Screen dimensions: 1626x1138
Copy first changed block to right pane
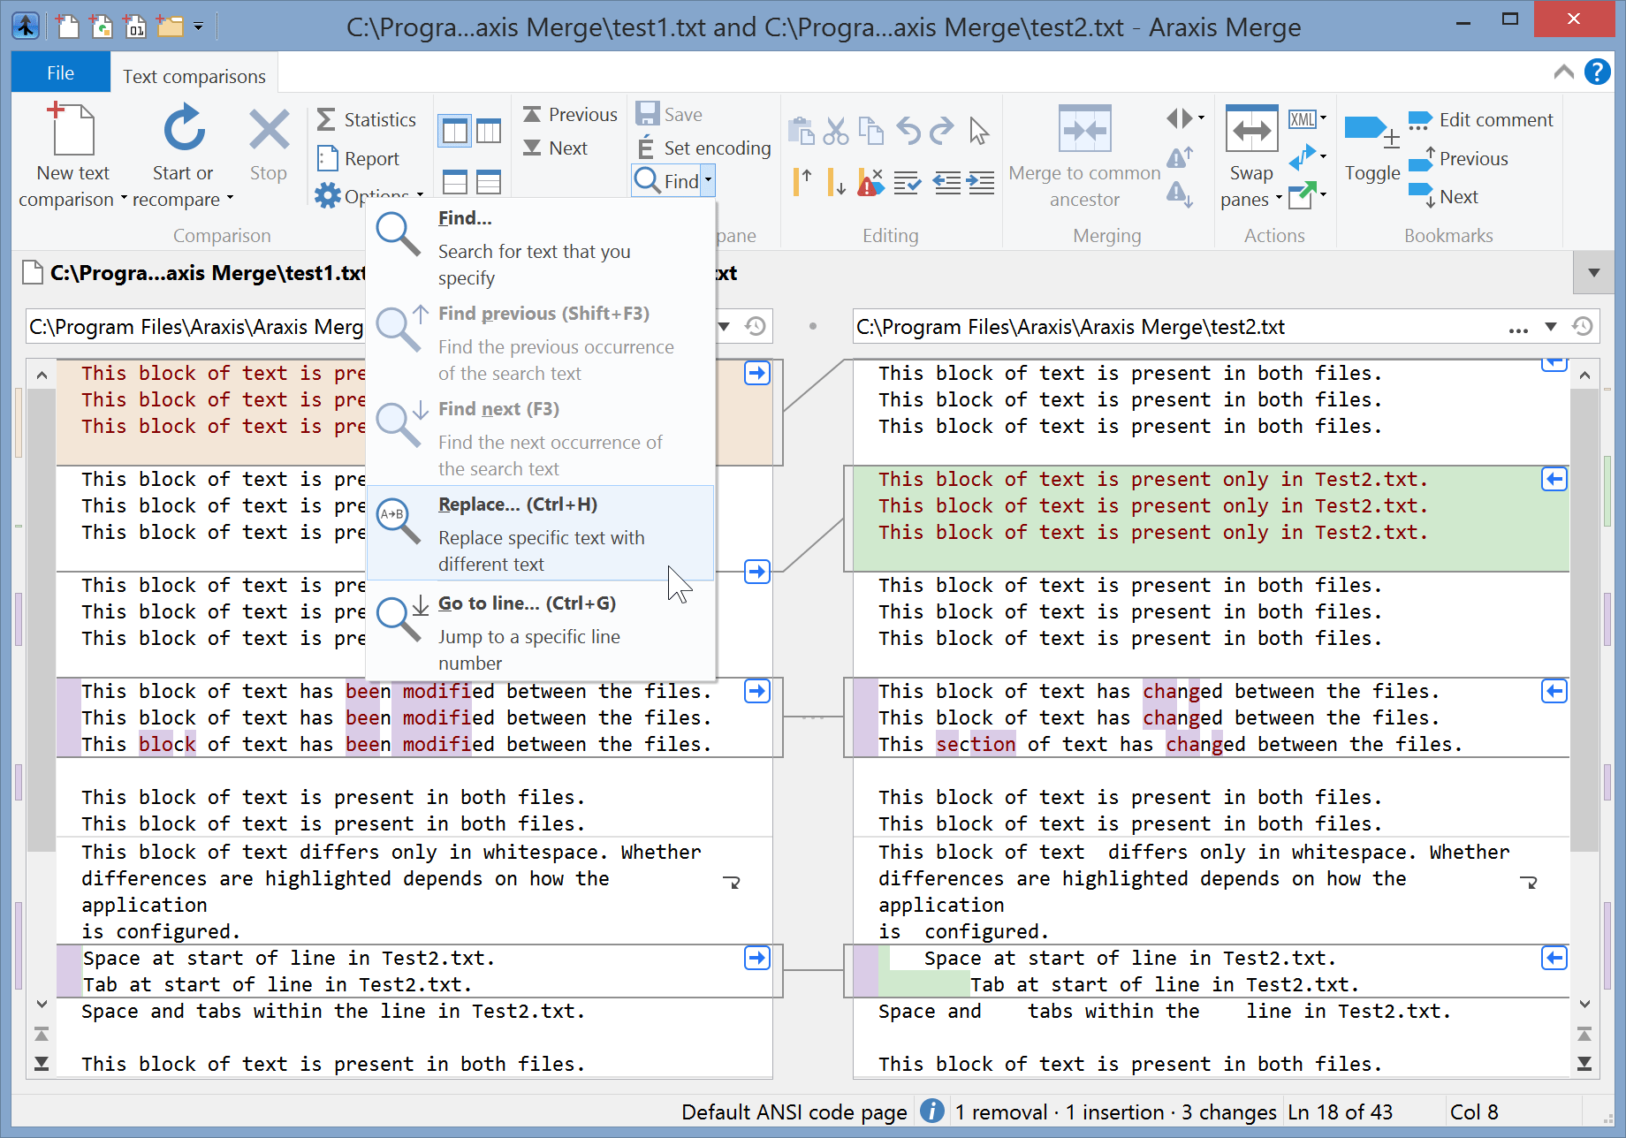[x=756, y=373]
